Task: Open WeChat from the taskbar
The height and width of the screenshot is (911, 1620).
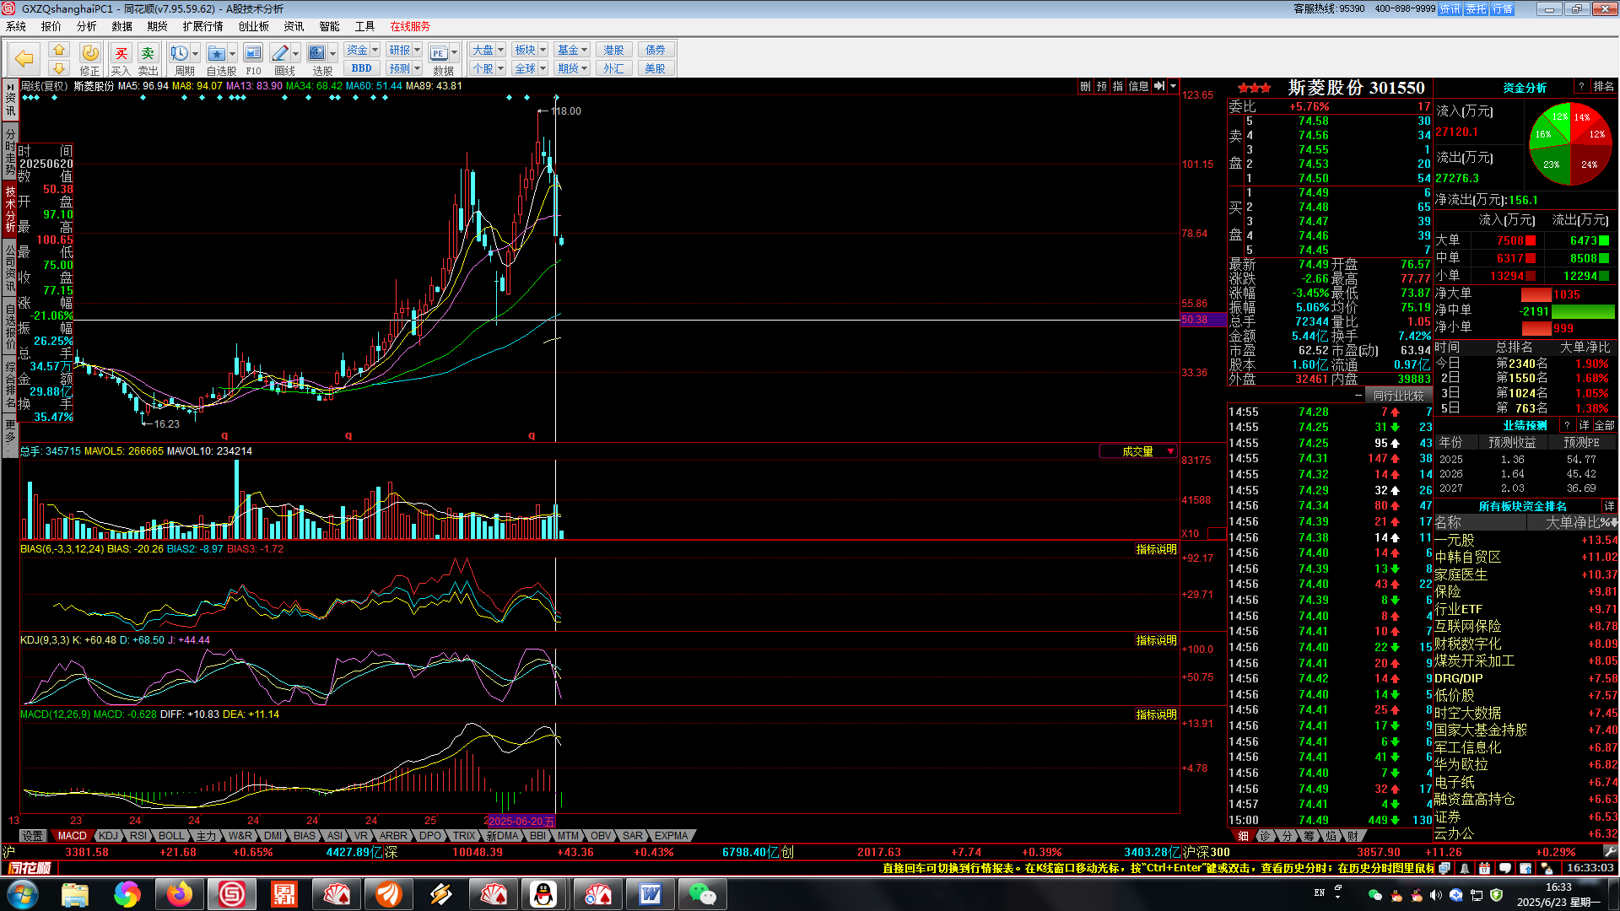Action: tap(702, 894)
